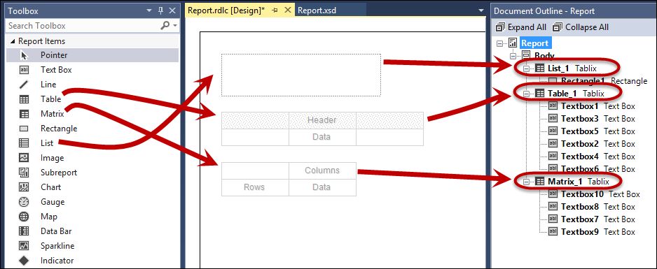Pin the Toolbox panel with pushpin
The width and height of the screenshot is (657, 269).
pyautogui.click(x=160, y=11)
